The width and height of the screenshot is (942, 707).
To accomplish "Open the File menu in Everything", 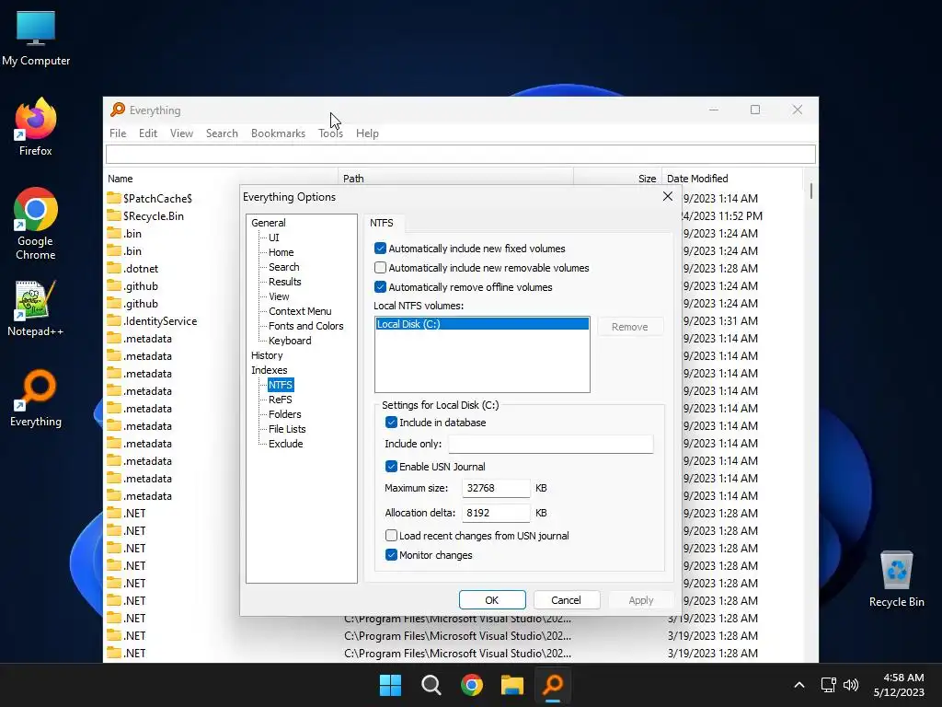I will coord(118,133).
